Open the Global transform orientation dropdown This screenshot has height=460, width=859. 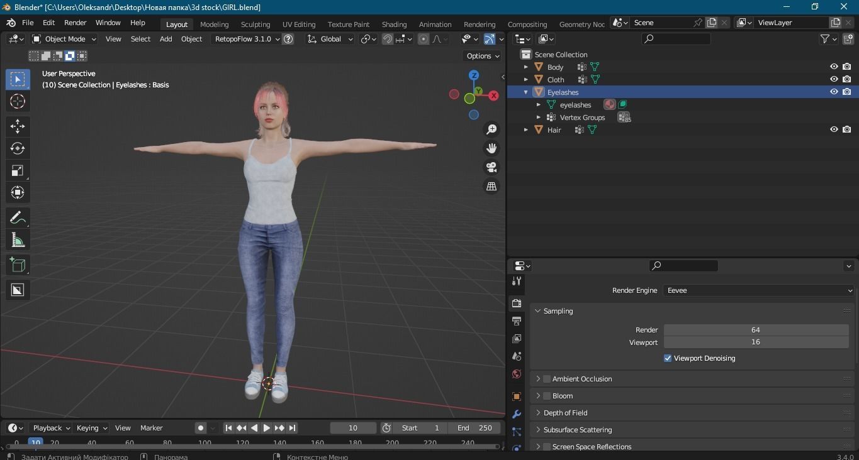[330, 39]
